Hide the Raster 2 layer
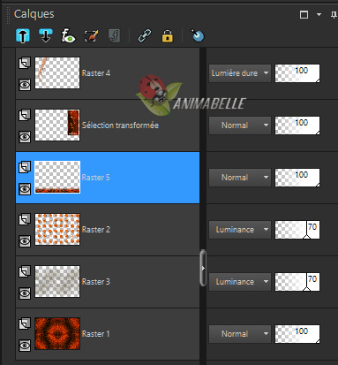 tap(25, 241)
